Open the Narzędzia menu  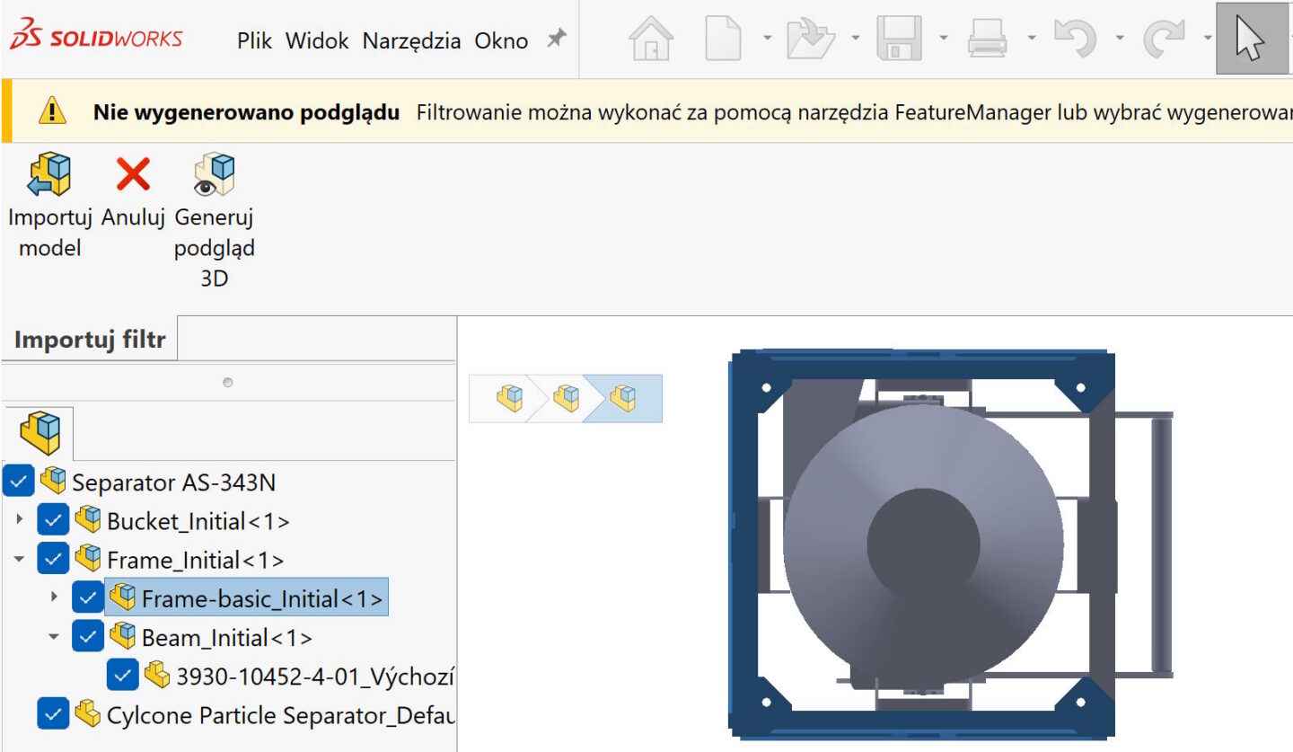411,40
